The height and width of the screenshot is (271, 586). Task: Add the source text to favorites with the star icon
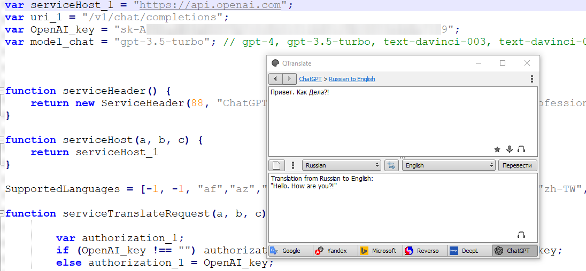tap(497, 149)
